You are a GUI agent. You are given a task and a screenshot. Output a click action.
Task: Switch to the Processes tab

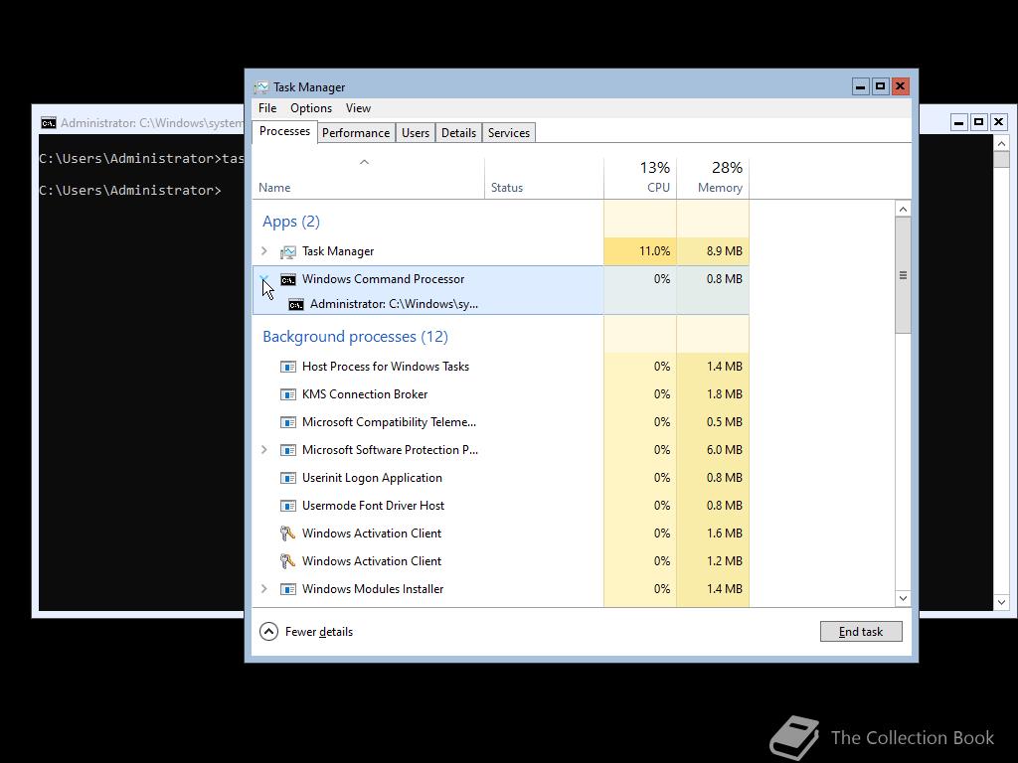pyautogui.click(x=284, y=132)
